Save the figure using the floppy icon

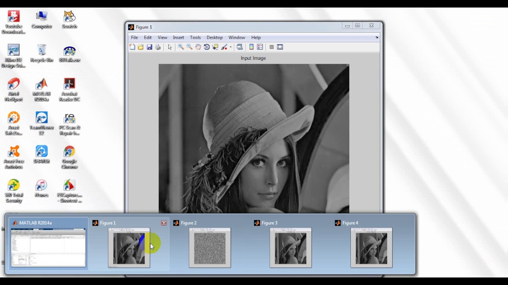point(149,47)
